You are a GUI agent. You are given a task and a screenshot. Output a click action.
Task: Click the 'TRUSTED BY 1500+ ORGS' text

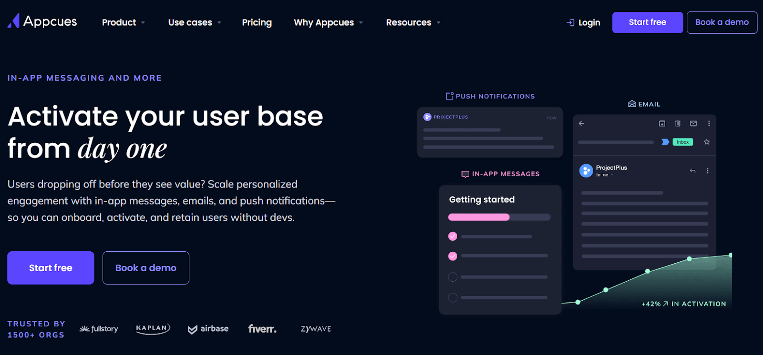click(x=36, y=329)
